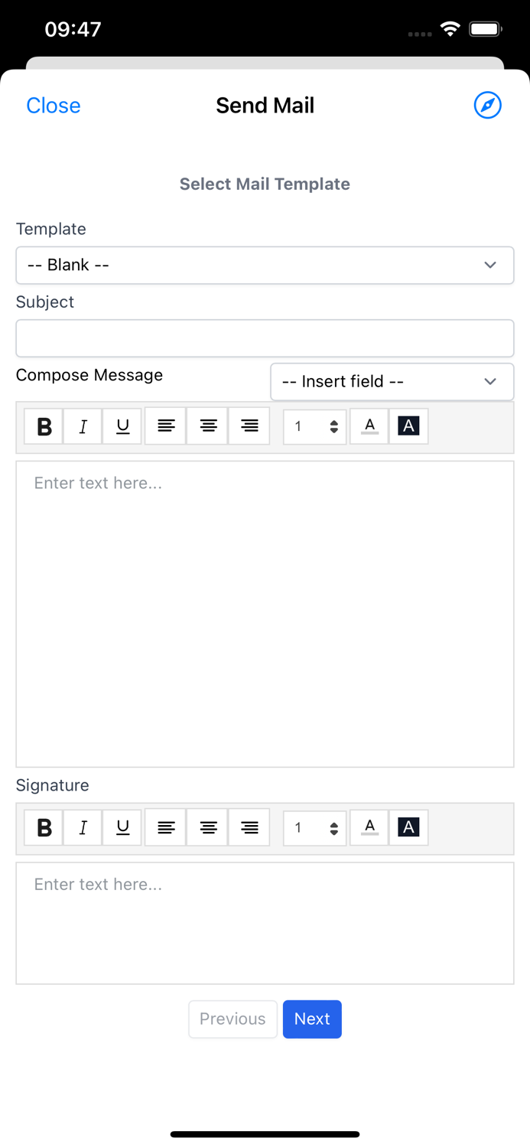Toggle bold in Compose Message toolbar
530x1148 pixels.
tap(44, 426)
